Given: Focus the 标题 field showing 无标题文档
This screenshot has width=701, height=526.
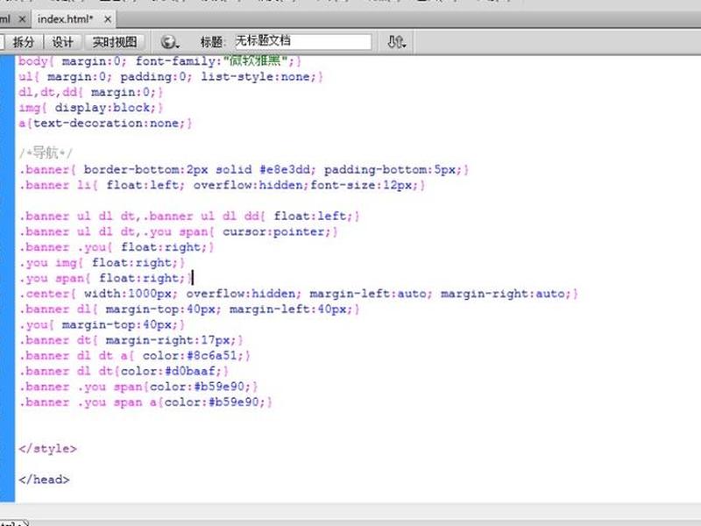Looking at the screenshot, I should (x=302, y=41).
